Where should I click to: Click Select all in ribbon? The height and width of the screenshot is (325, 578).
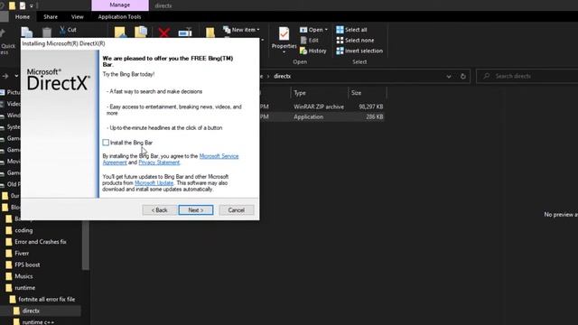coord(351,30)
